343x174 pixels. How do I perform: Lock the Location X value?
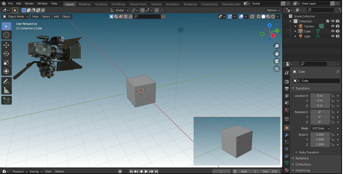[x=332, y=96]
